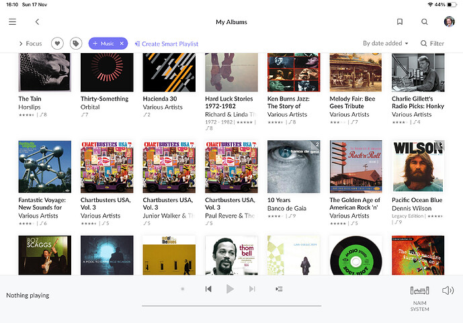
Task: Click the Banco de Gaia artist name
Action: pyautogui.click(x=287, y=208)
